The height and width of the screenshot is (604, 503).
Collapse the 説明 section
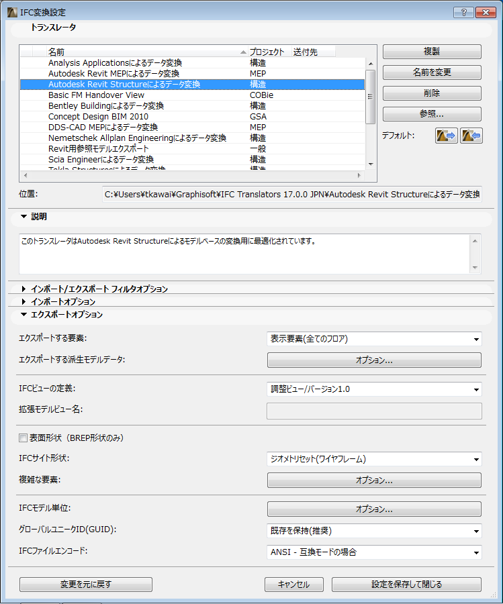click(x=24, y=217)
